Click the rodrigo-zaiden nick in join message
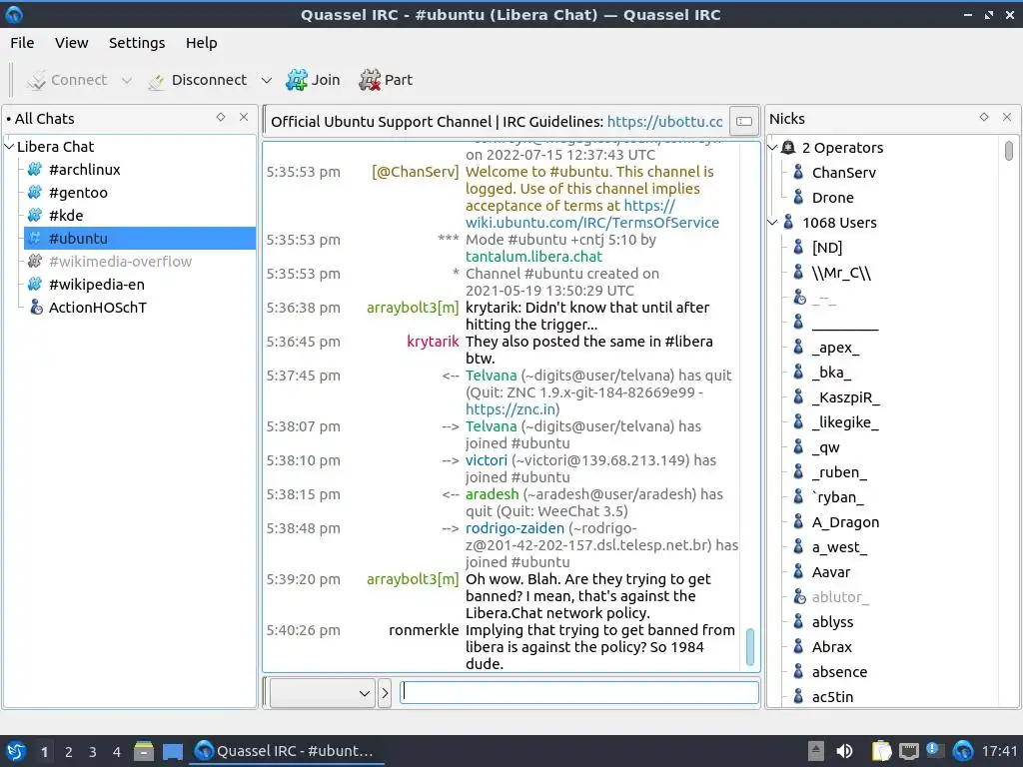Image resolution: width=1023 pixels, height=767 pixels. point(514,527)
